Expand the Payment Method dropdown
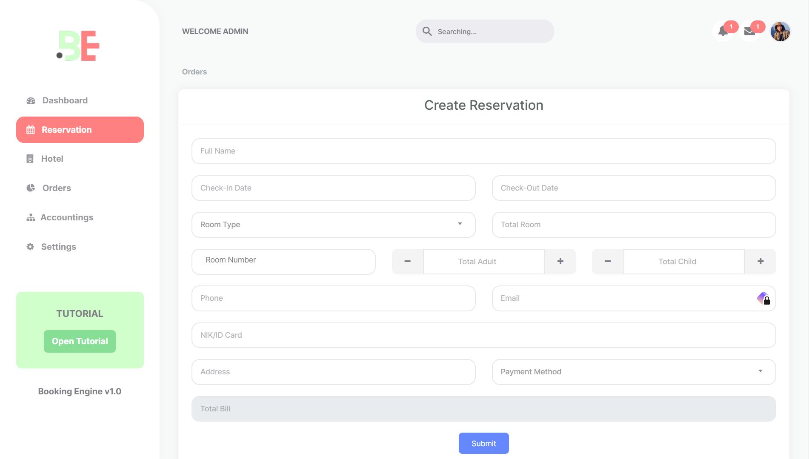The height and width of the screenshot is (459, 809). click(761, 371)
